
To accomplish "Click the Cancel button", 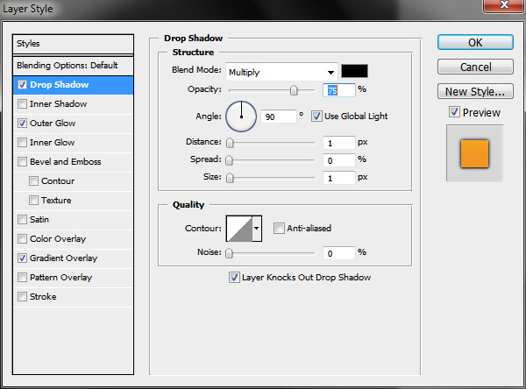I will [x=475, y=67].
